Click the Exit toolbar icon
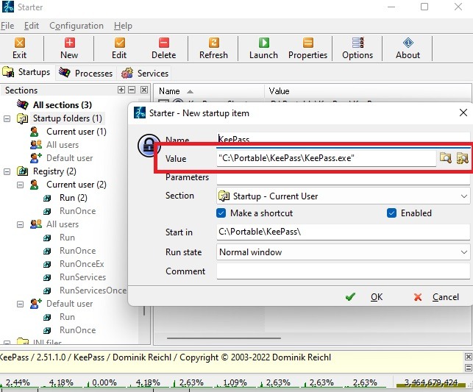 20,49
